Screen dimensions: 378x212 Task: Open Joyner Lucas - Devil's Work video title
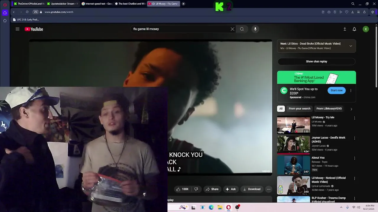pyautogui.click(x=328, y=140)
